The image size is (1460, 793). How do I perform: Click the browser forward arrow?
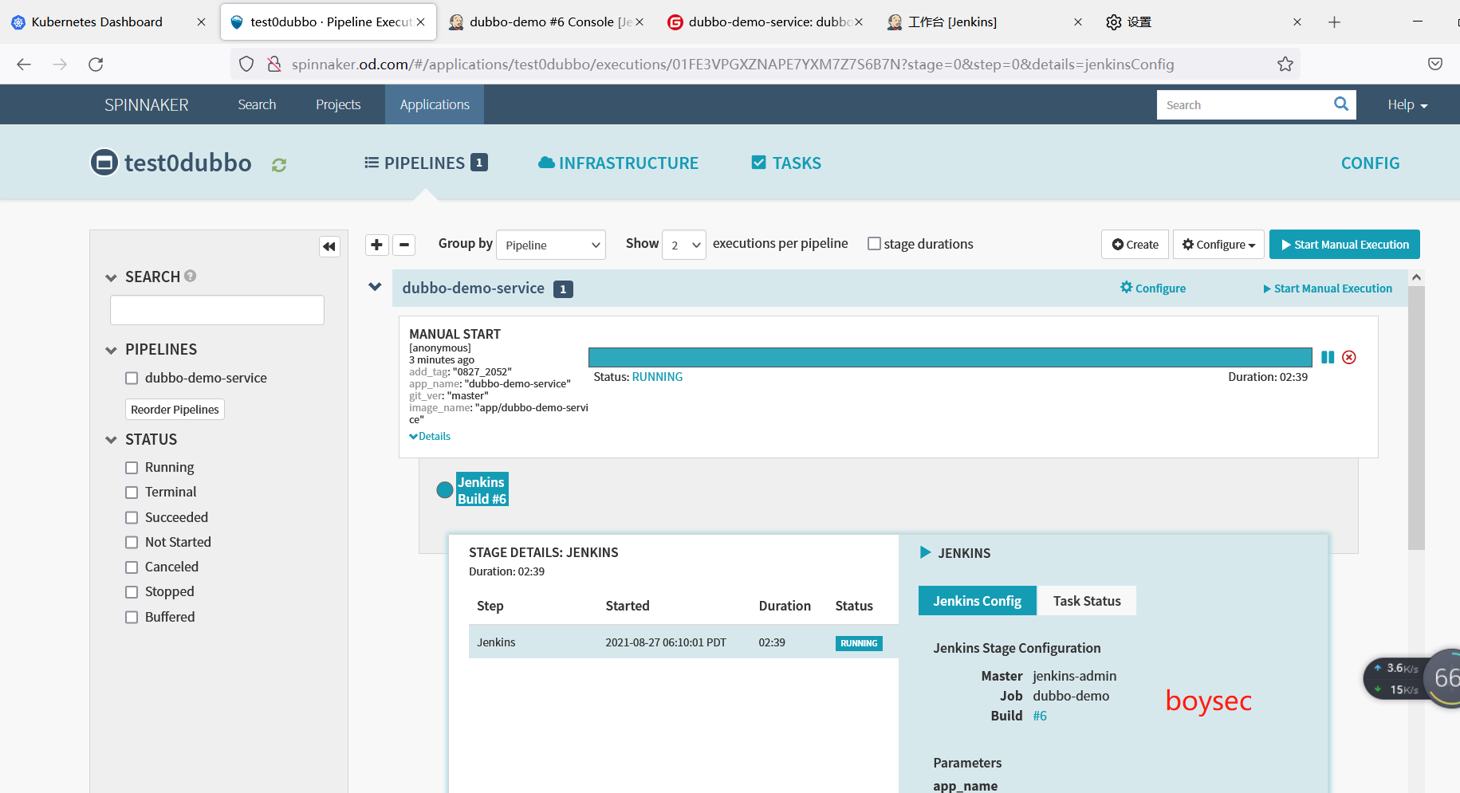[60, 65]
